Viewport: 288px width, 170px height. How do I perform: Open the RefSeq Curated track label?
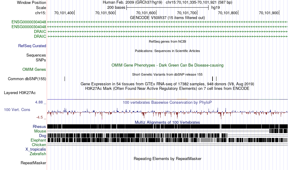pyautogui.click(x=32, y=46)
